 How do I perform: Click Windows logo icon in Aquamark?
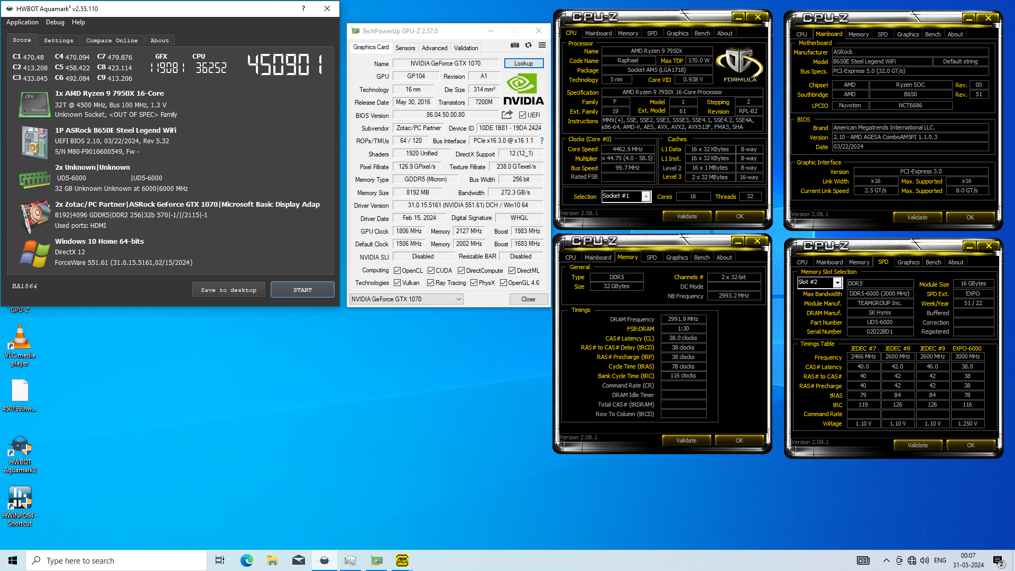tap(34, 253)
